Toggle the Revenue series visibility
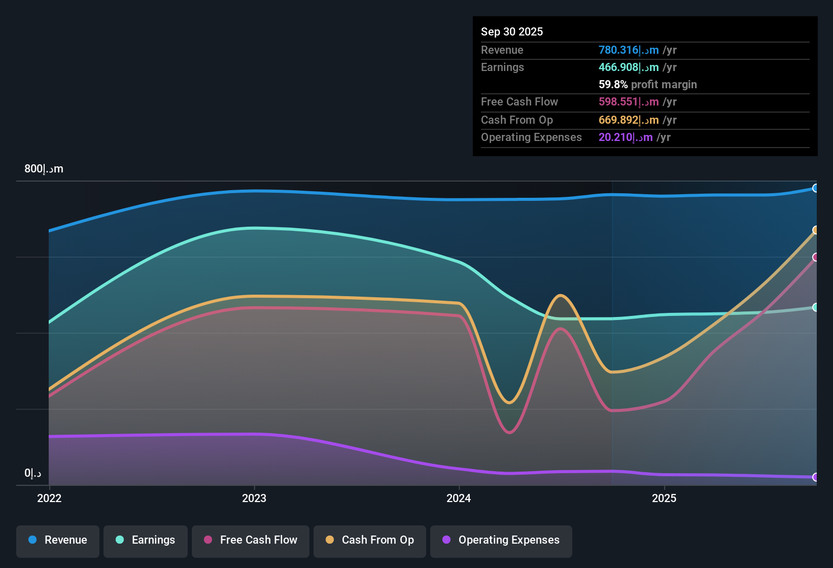Viewport: 833px width, 568px height. pos(57,540)
